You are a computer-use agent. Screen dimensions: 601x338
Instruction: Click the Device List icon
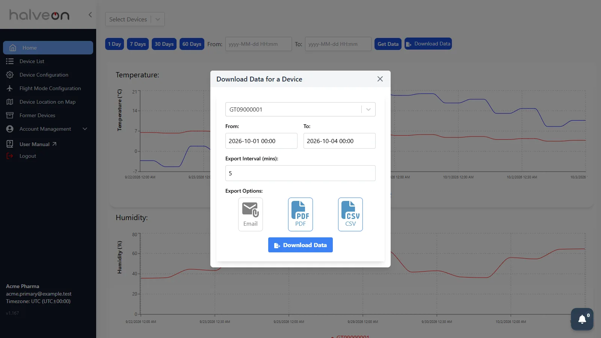[10, 61]
